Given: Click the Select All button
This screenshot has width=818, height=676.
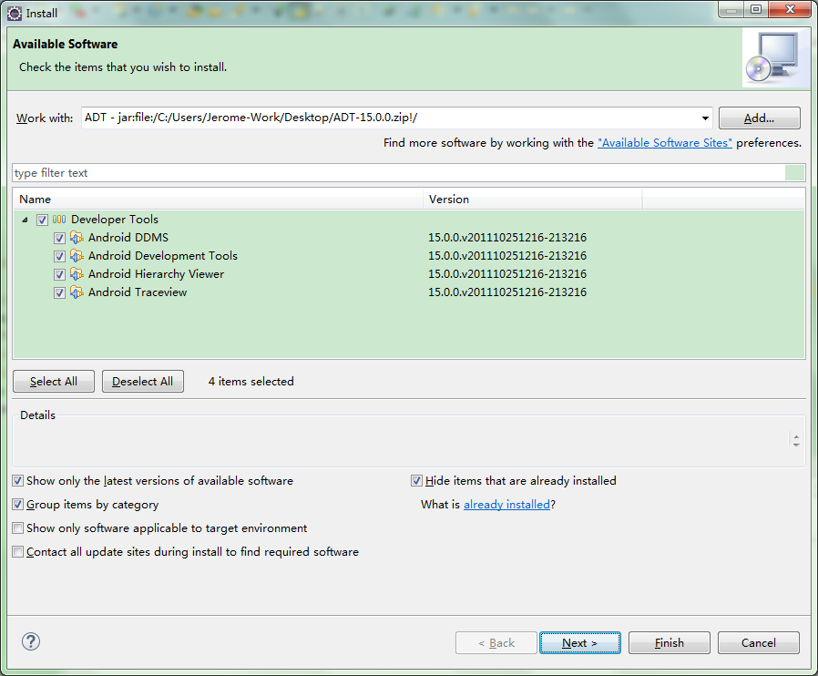Looking at the screenshot, I should [54, 382].
